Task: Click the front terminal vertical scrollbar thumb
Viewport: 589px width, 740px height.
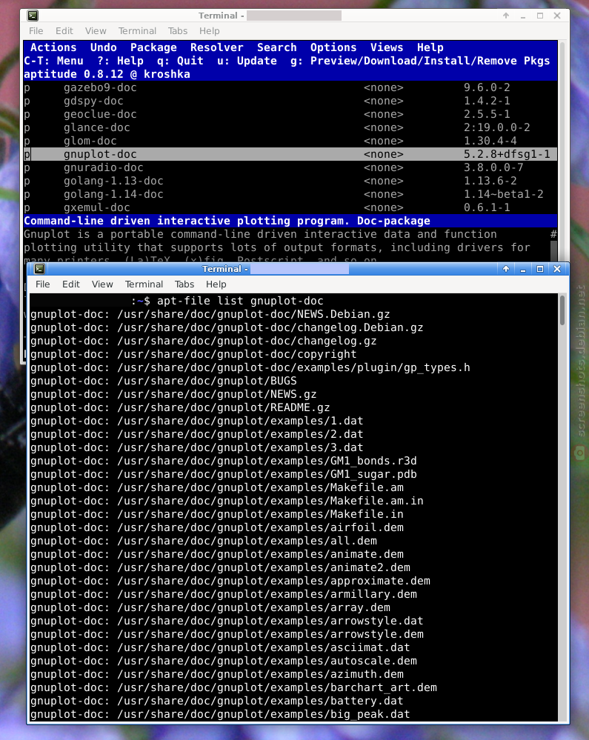Action: pyautogui.click(x=562, y=310)
